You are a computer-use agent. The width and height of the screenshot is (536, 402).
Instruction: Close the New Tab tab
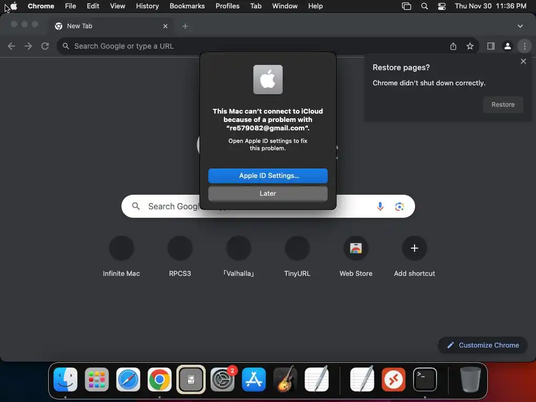click(165, 26)
